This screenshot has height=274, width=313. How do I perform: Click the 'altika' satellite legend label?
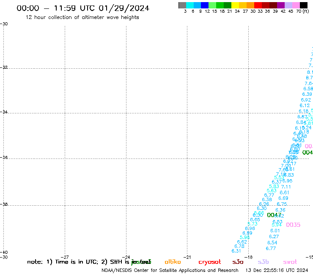[x=173, y=262]
